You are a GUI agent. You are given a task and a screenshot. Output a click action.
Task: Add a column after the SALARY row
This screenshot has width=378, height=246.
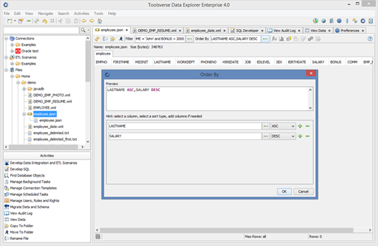point(300,136)
